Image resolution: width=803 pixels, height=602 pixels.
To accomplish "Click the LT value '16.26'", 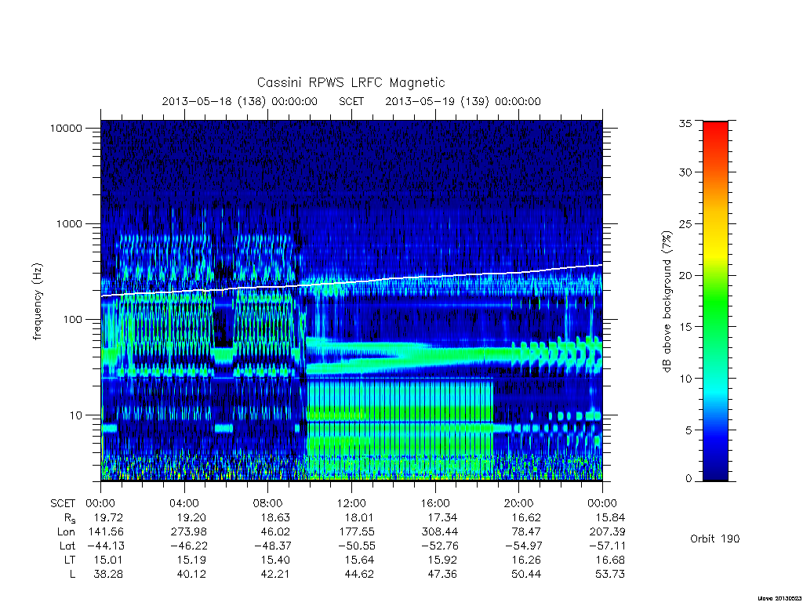I will tap(526, 560).
